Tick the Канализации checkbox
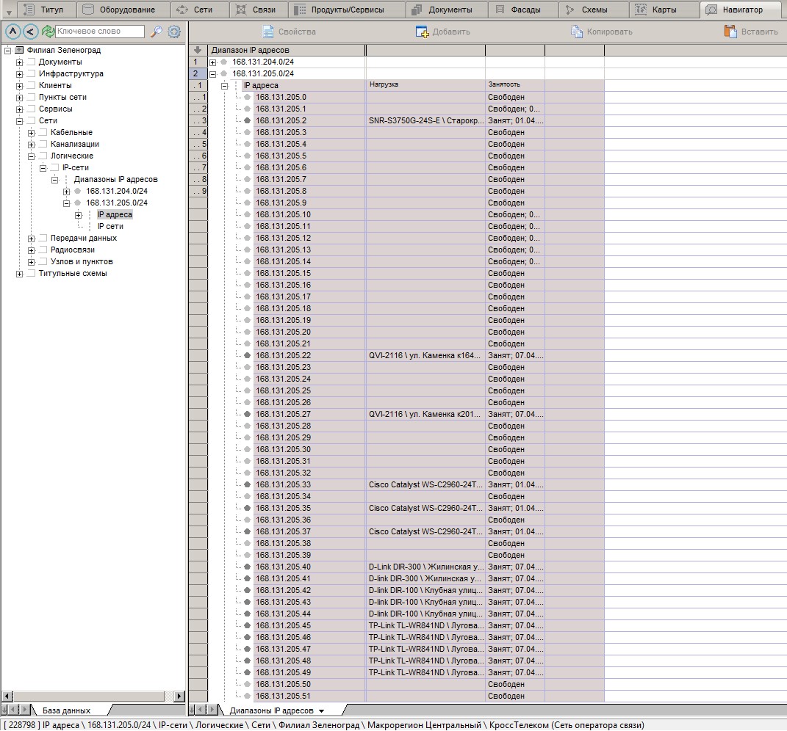 pos(43,144)
